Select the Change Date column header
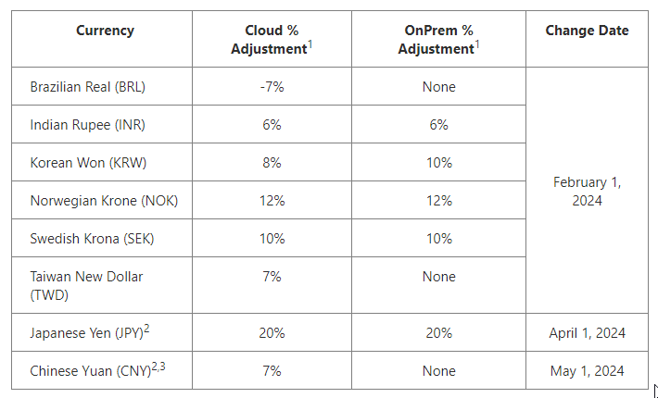The width and height of the screenshot is (658, 398). [587, 31]
